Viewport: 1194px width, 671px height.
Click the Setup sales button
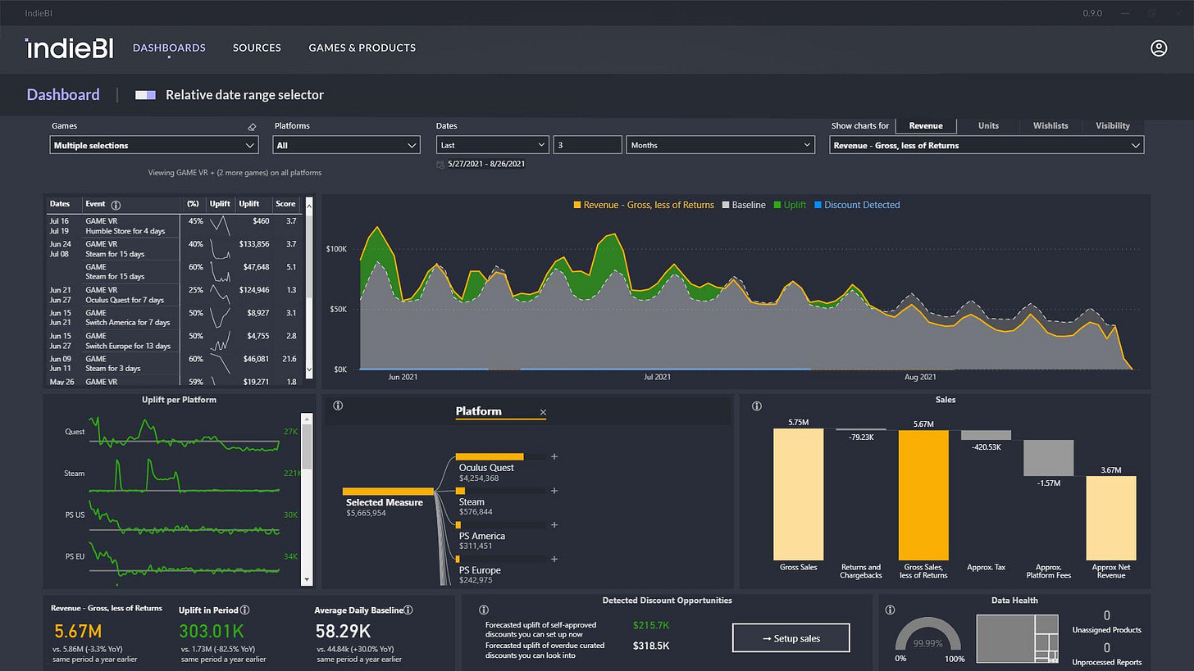tap(791, 638)
